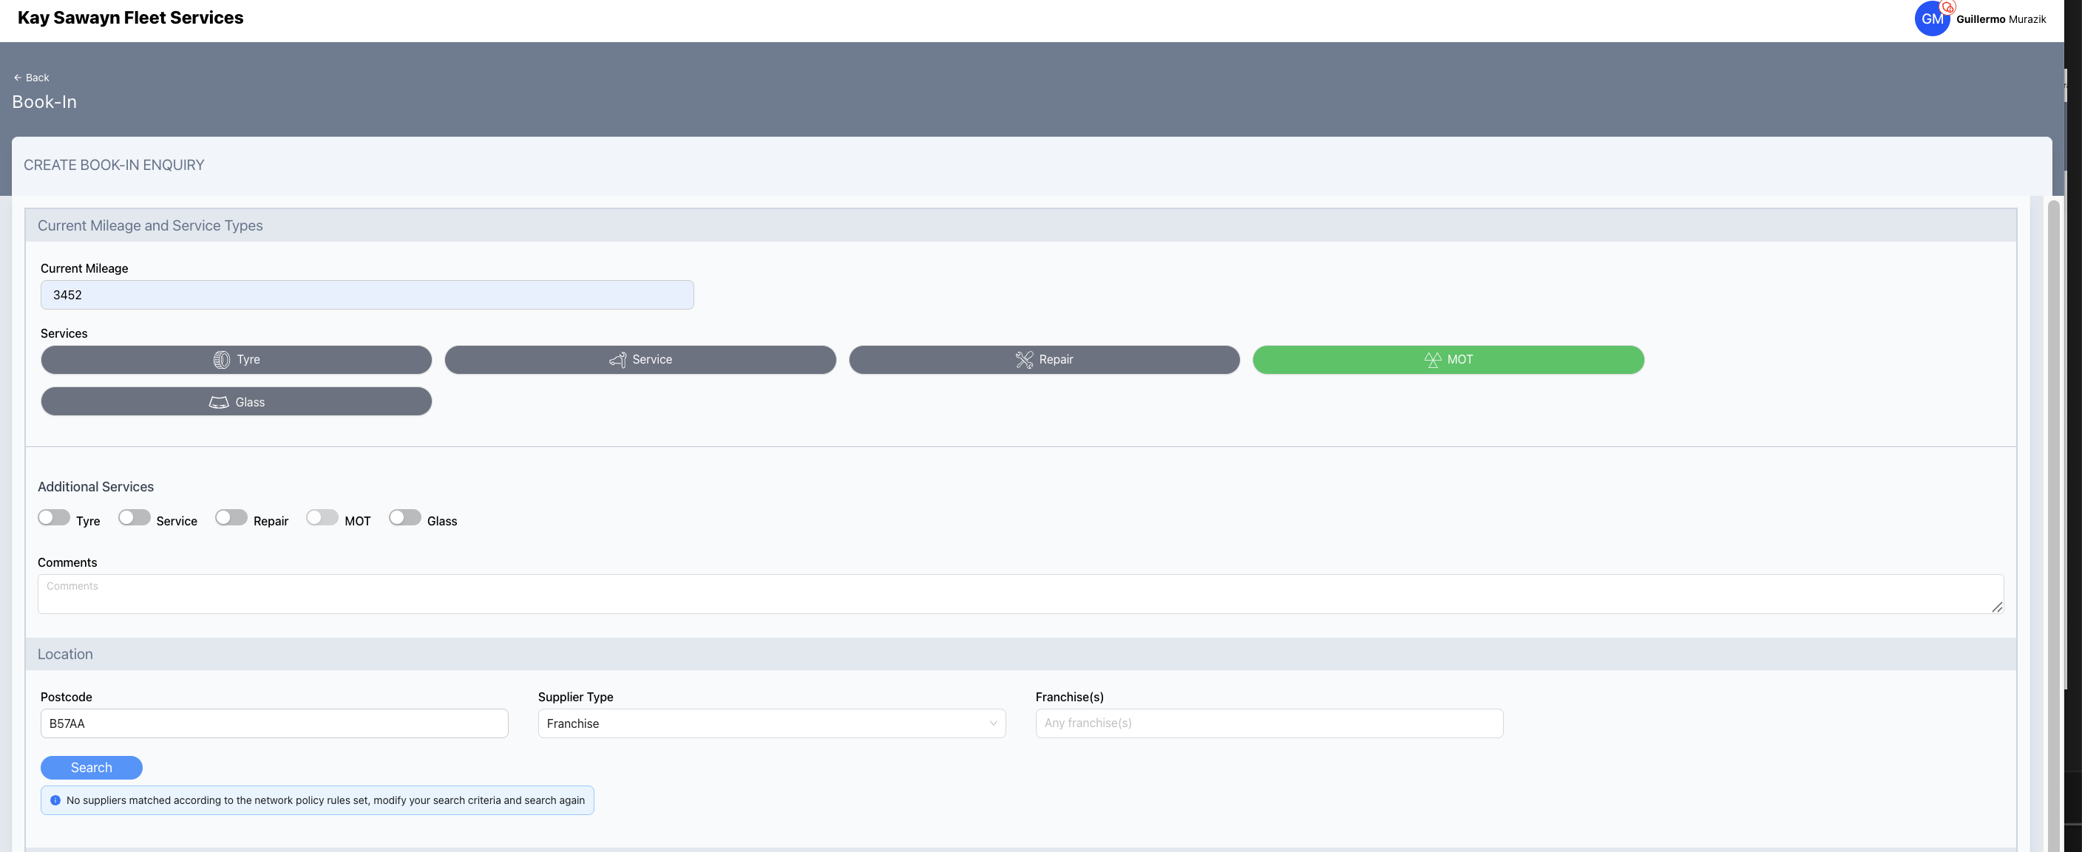Click the windscreen Glass icon
This screenshot has height=852, width=2082.
tap(219, 402)
